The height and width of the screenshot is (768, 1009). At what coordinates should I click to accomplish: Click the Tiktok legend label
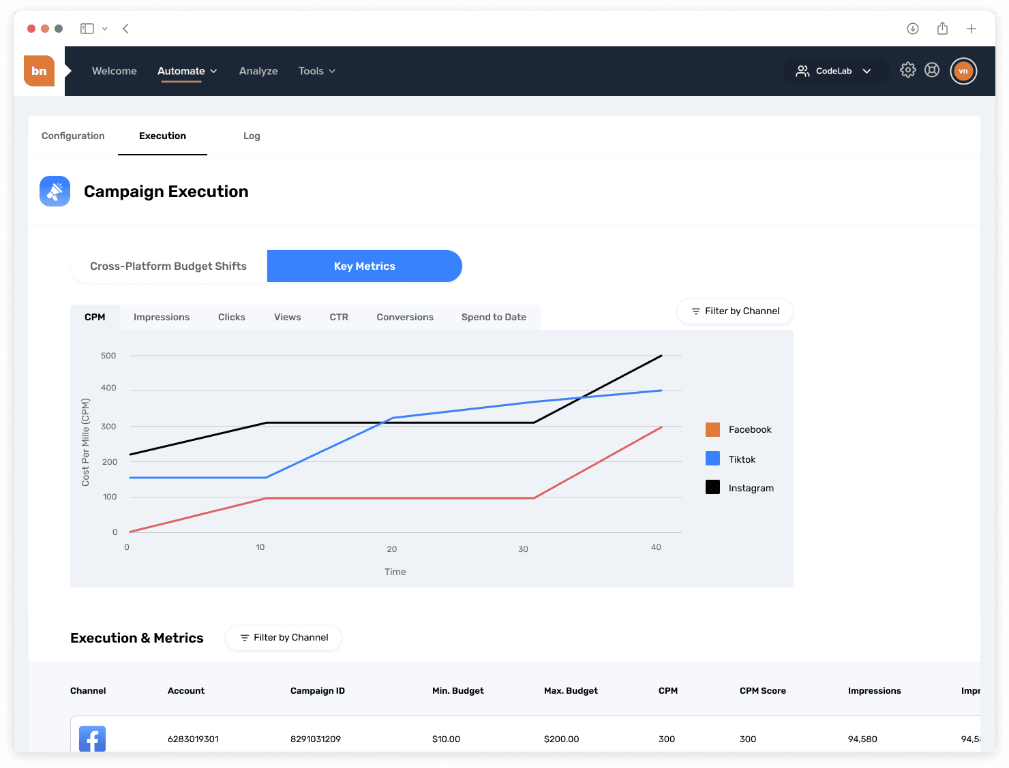[742, 459]
